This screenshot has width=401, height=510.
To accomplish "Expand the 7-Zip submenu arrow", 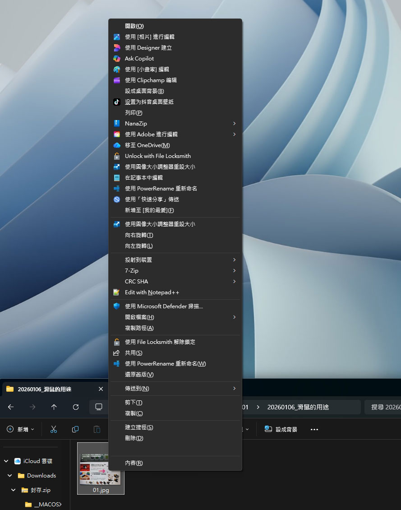I will [x=234, y=271].
